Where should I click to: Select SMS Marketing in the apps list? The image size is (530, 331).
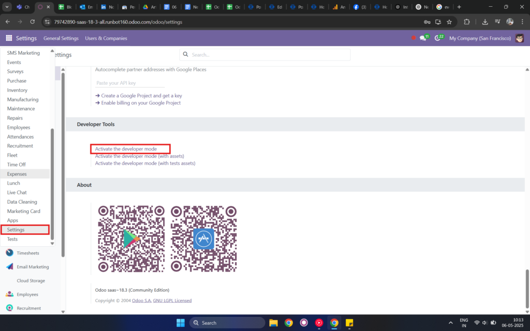point(23,53)
